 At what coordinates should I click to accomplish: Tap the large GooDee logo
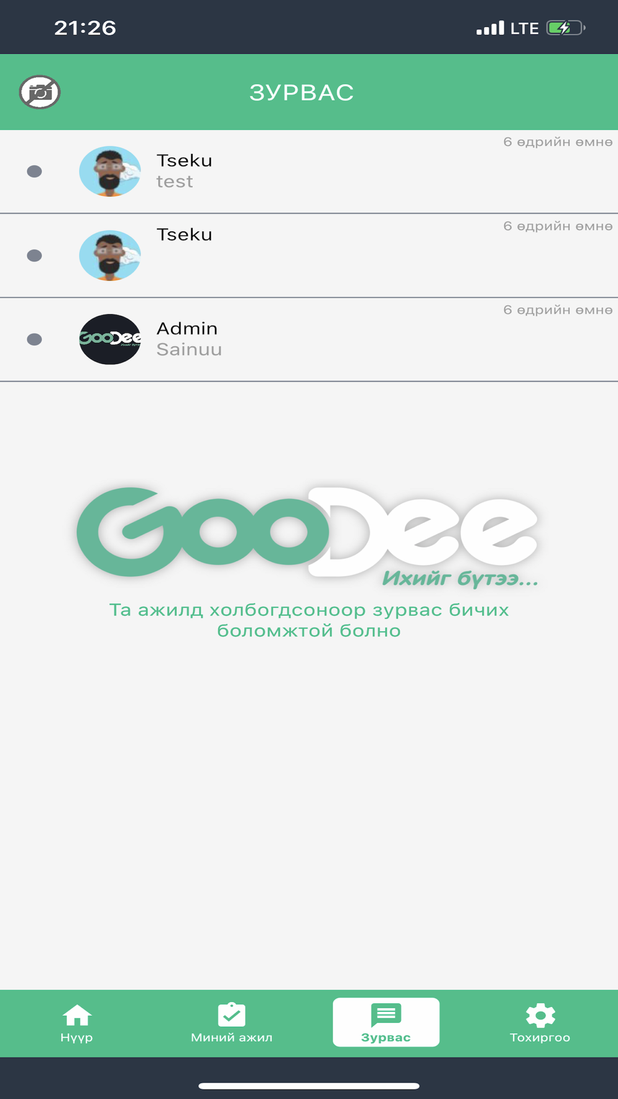point(307,536)
